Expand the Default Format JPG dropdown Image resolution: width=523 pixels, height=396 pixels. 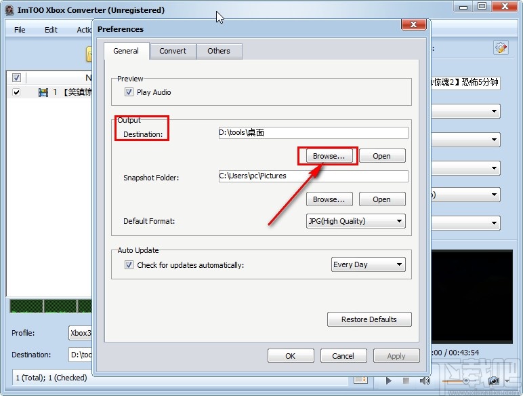[356, 221]
